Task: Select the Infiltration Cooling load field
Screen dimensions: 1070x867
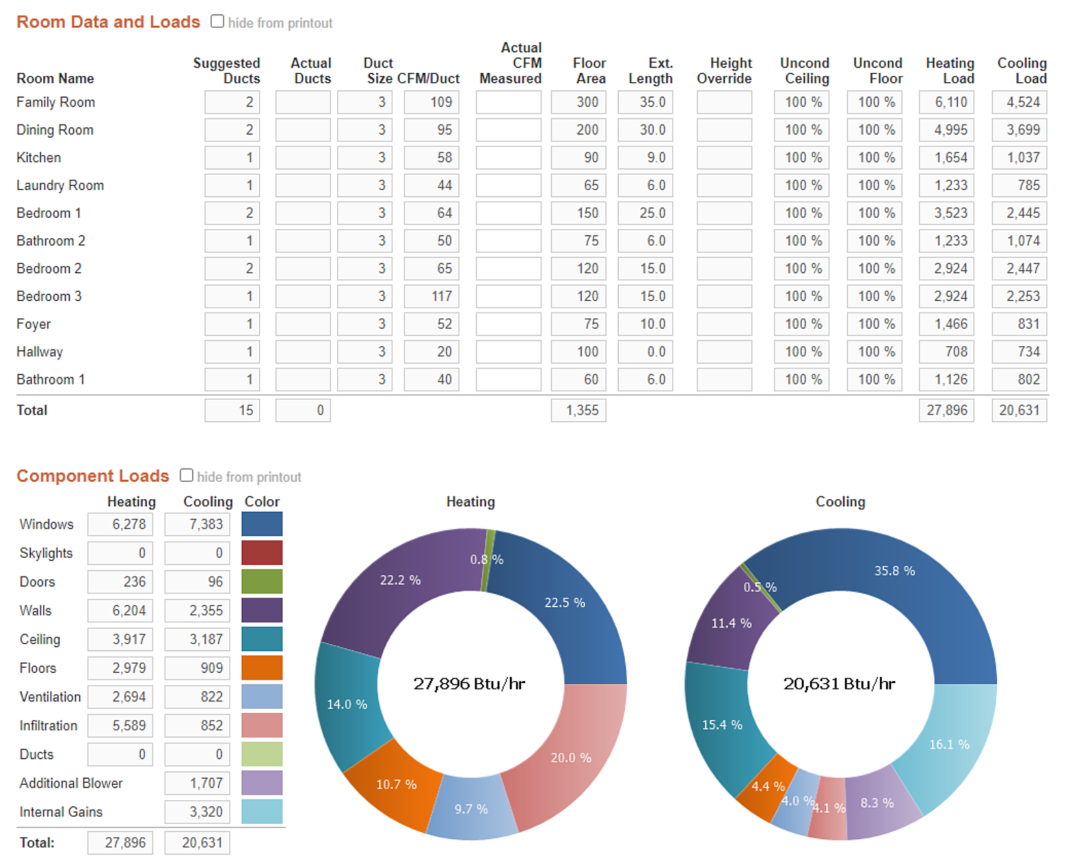Action: [x=197, y=726]
